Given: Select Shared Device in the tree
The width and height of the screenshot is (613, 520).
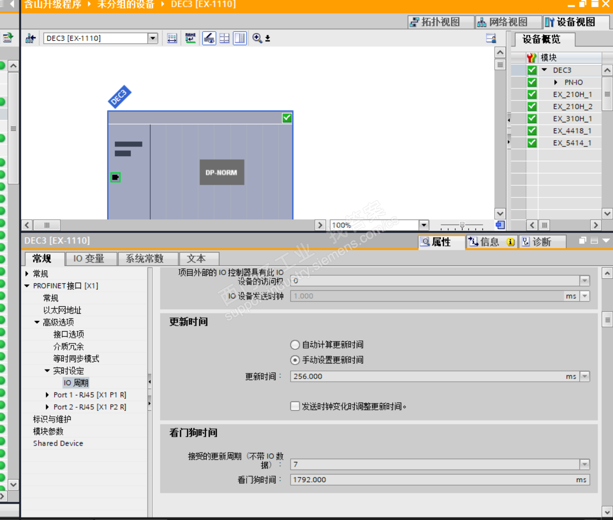Looking at the screenshot, I should [58, 443].
